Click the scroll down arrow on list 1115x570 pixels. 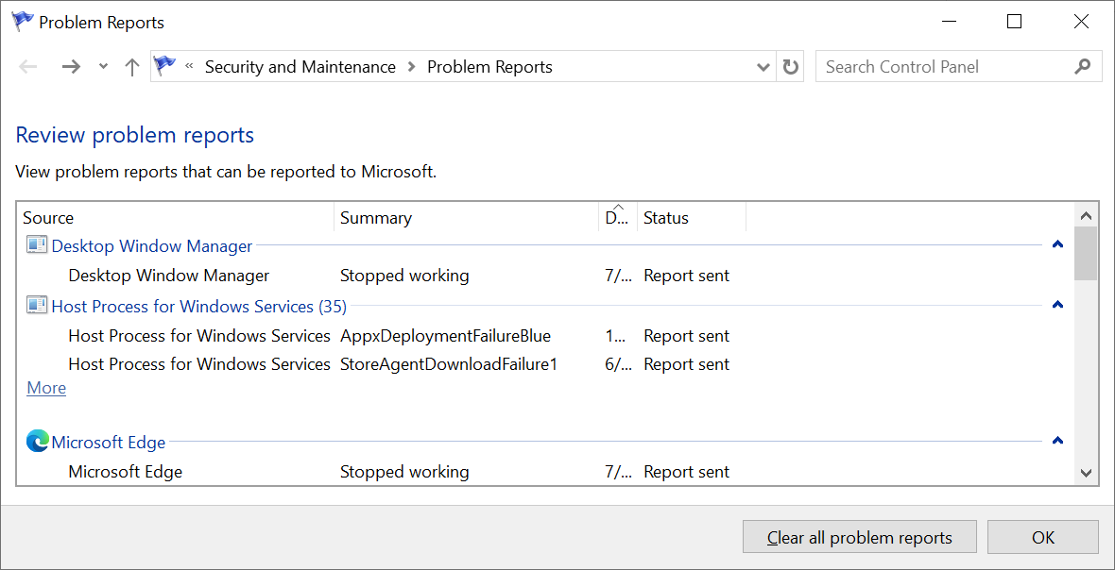click(x=1086, y=473)
